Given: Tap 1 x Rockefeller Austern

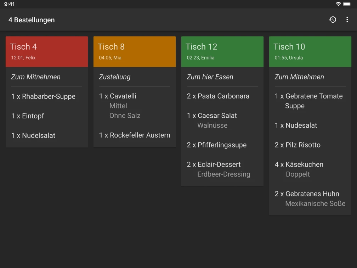Looking at the screenshot, I should pos(135,135).
